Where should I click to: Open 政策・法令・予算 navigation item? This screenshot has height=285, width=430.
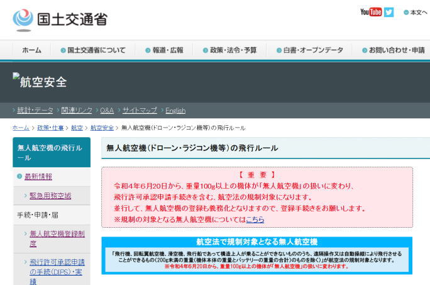[229, 50]
